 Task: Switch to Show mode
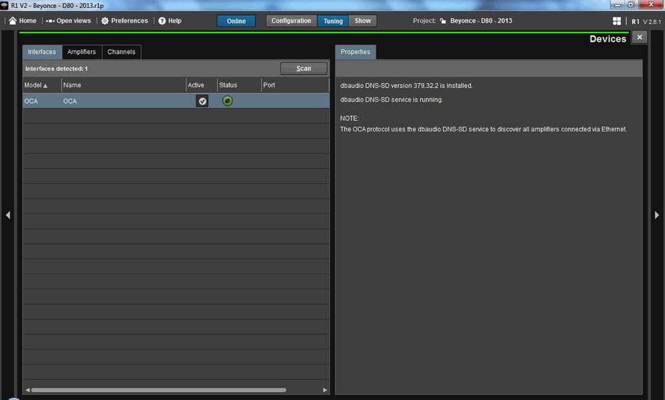pyautogui.click(x=362, y=21)
